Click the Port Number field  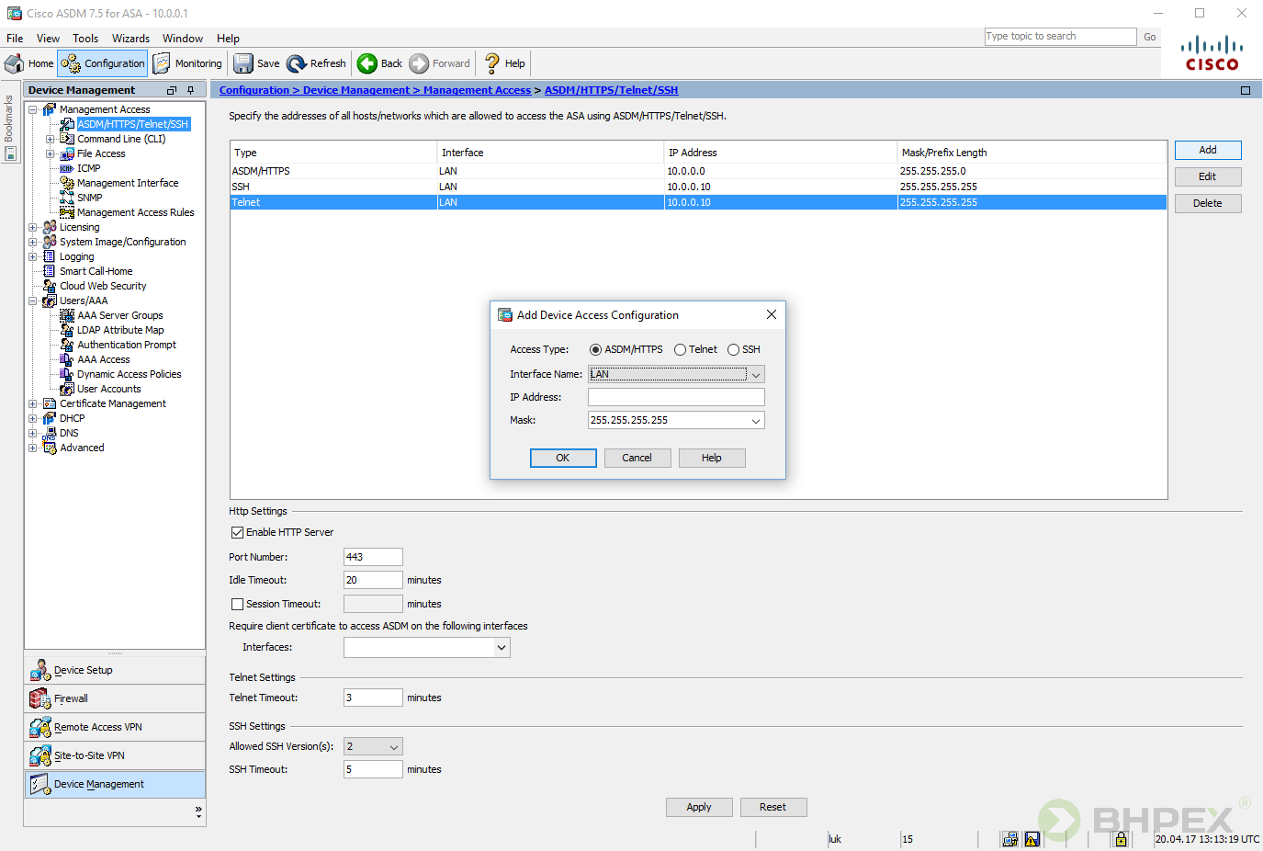(373, 557)
